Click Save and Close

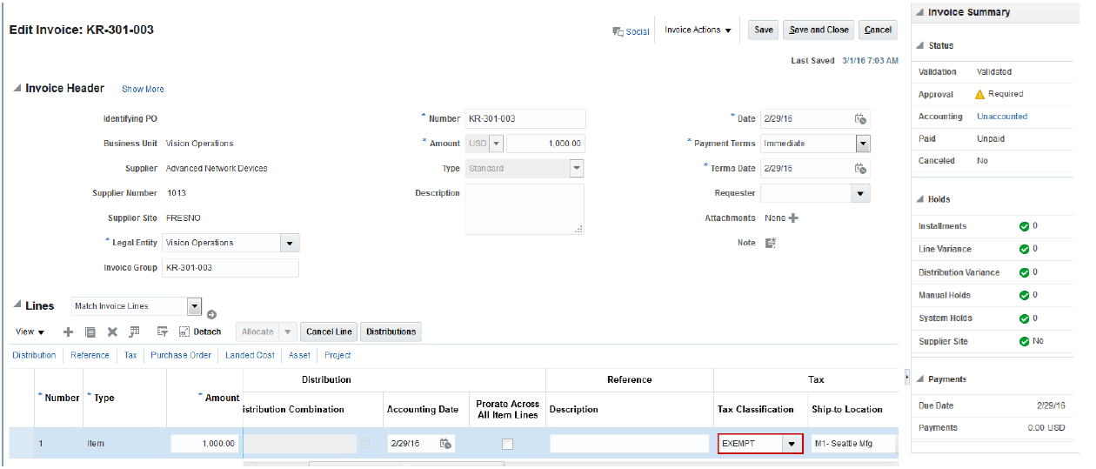819,30
